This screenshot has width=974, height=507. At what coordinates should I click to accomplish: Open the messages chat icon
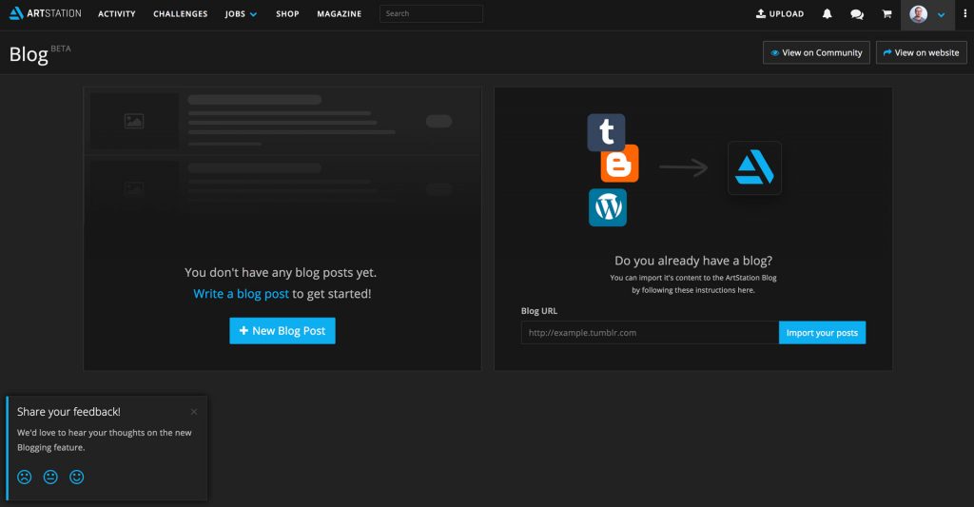pyautogui.click(x=857, y=13)
